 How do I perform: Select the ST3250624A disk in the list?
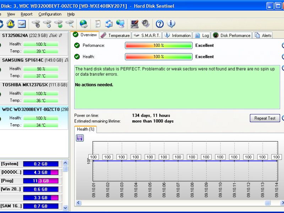[34, 43]
